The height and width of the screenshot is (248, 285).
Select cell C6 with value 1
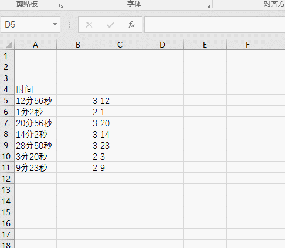tap(120, 112)
